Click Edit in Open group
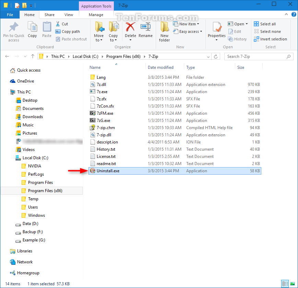This screenshot has width=298, height=288. click(x=235, y=32)
